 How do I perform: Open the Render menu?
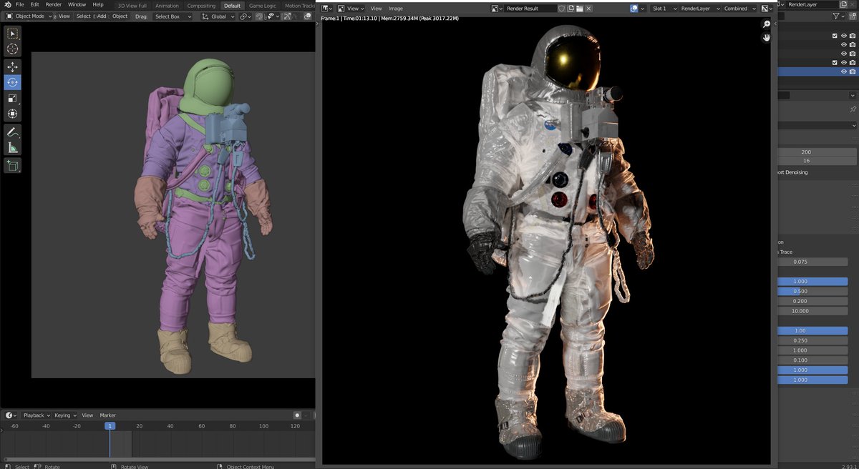point(54,4)
